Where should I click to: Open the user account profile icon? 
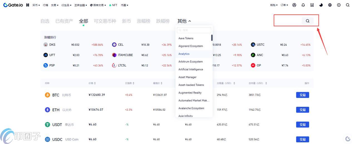[x=294, y=5]
